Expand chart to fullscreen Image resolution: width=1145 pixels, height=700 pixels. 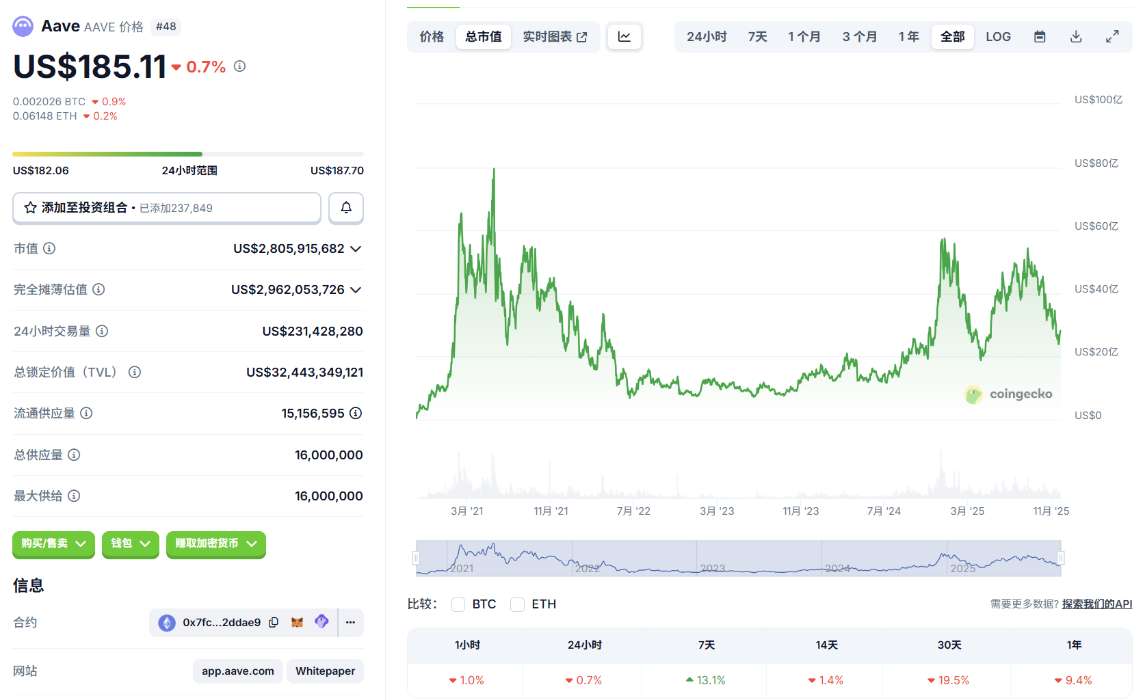(x=1112, y=37)
